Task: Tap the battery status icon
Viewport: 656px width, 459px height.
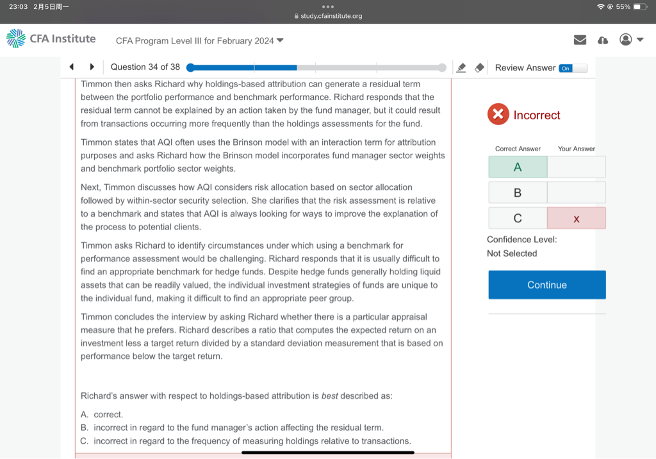Action: click(x=640, y=6)
